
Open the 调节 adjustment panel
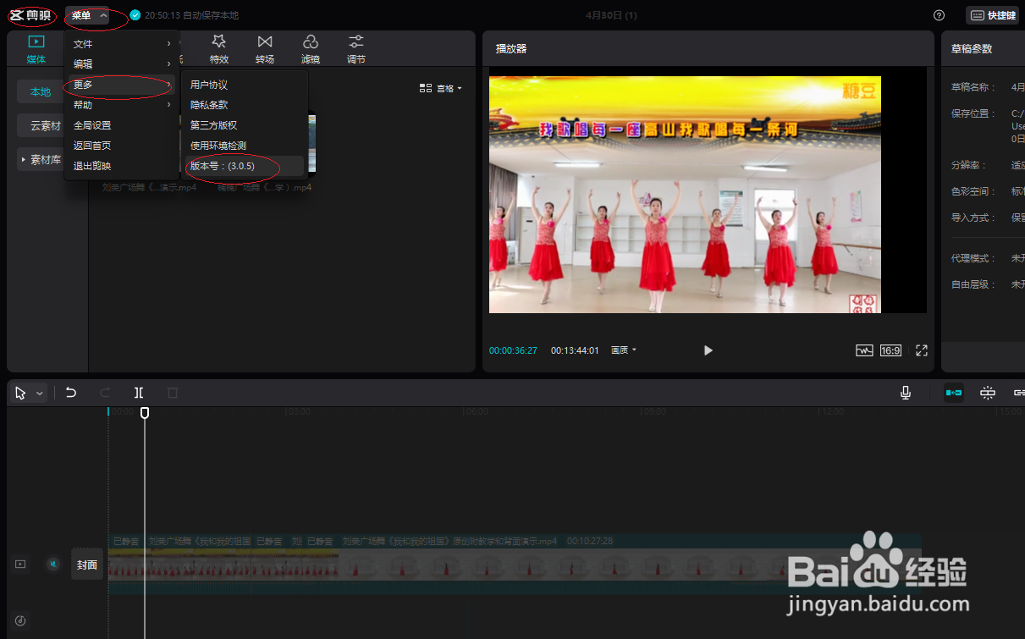(x=356, y=49)
